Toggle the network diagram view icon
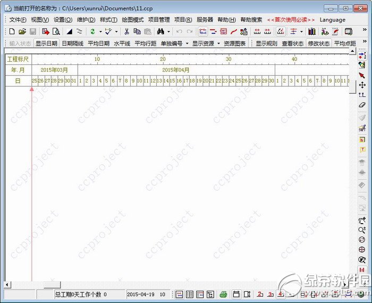Screen dimensions: 372x303 (x=203, y=31)
